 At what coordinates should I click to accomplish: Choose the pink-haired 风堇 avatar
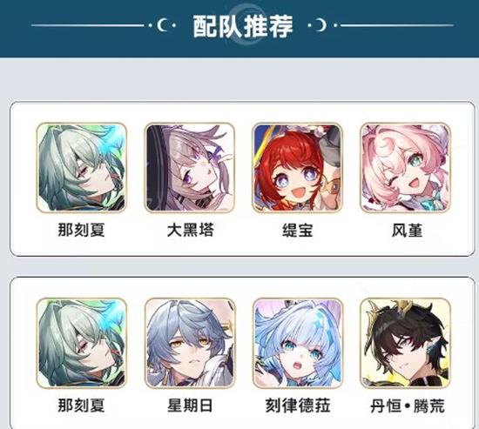pos(406,168)
